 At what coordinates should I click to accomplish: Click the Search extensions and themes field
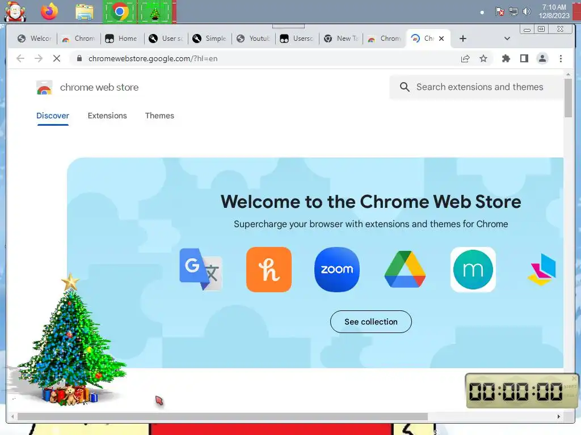pyautogui.click(x=477, y=87)
